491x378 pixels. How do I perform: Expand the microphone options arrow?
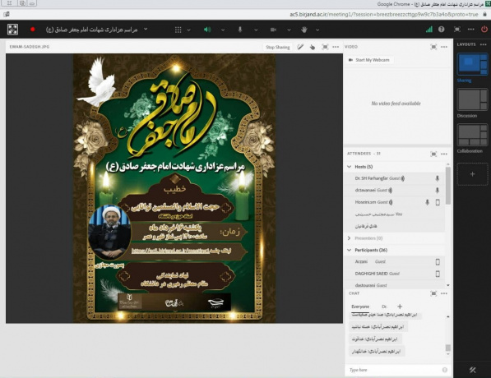[x=256, y=30]
